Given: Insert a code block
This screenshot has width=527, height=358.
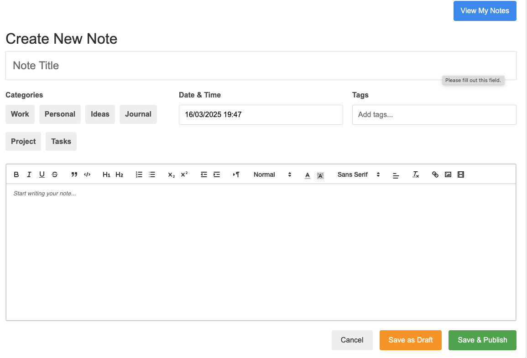Looking at the screenshot, I should point(87,174).
